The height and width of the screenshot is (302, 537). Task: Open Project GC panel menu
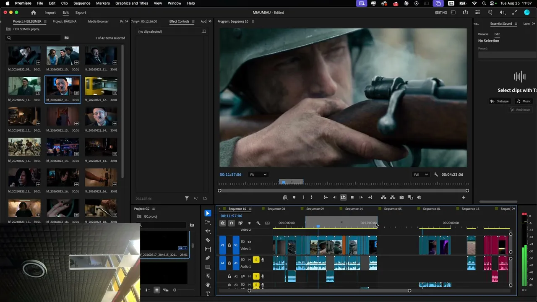coord(154,209)
